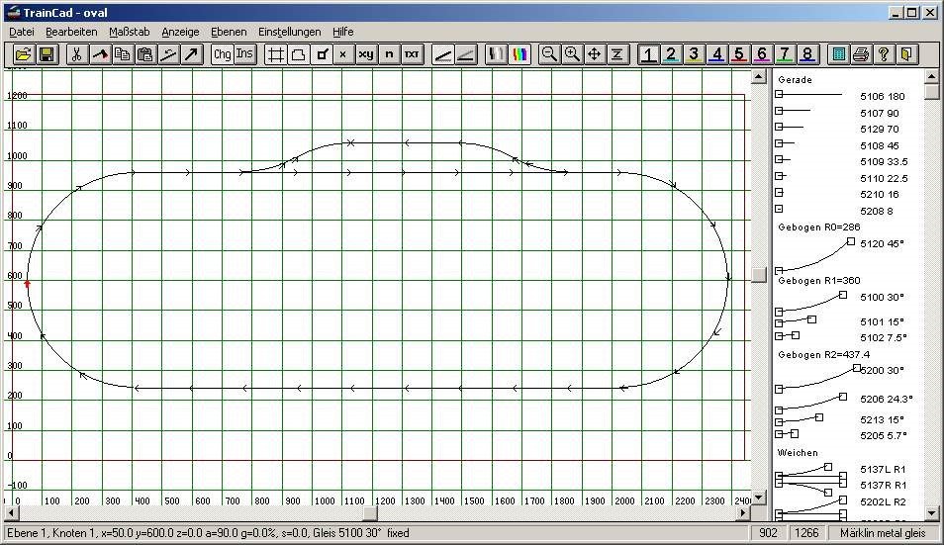This screenshot has height=545, width=944.
Task: Open the Einstellungen menu
Action: 290,32
